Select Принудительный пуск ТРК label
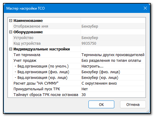This screenshot has width=154, height=117. click(x=37, y=89)
